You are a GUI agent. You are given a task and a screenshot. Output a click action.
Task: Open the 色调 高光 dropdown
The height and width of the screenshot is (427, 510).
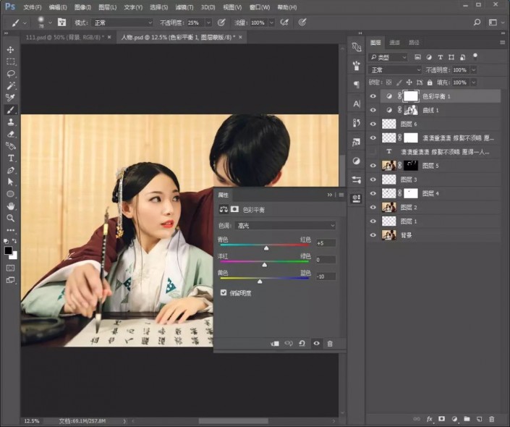point(285,226)
